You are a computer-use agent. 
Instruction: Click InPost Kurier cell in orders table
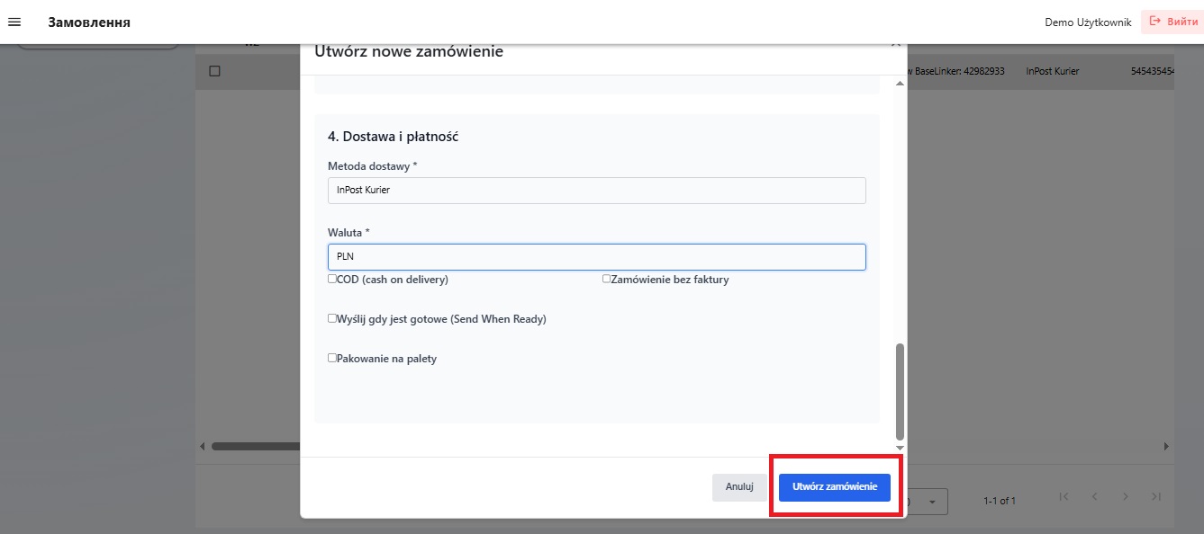pyautogui.click(x=1052, y=71)
